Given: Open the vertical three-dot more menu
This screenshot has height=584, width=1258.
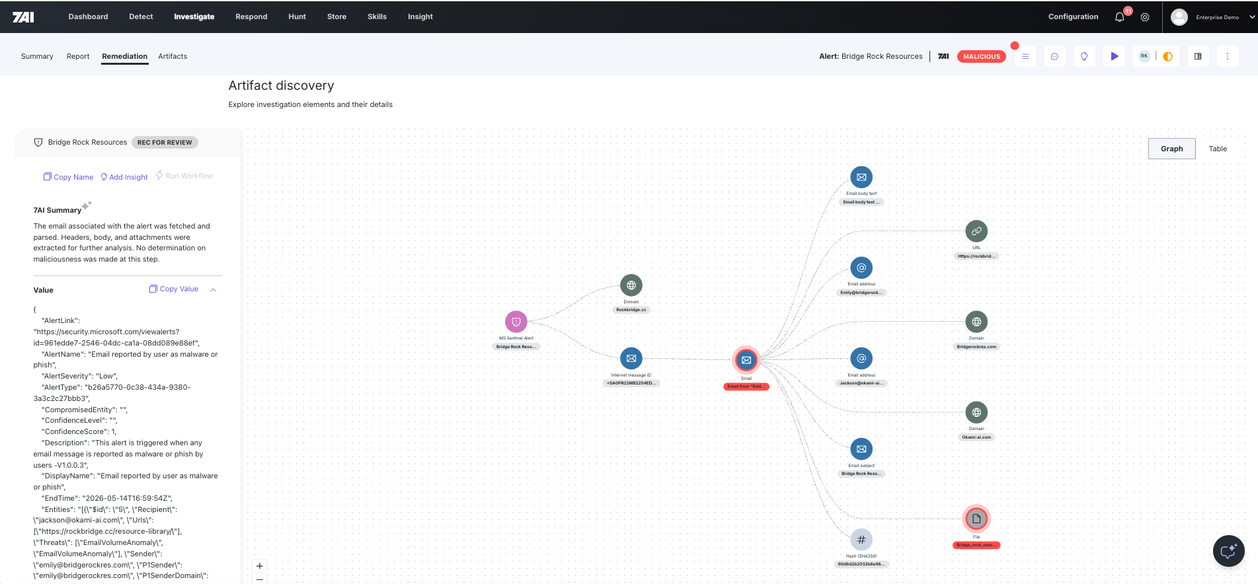Looking at the screenshot, I should [x=1228, y=56].
